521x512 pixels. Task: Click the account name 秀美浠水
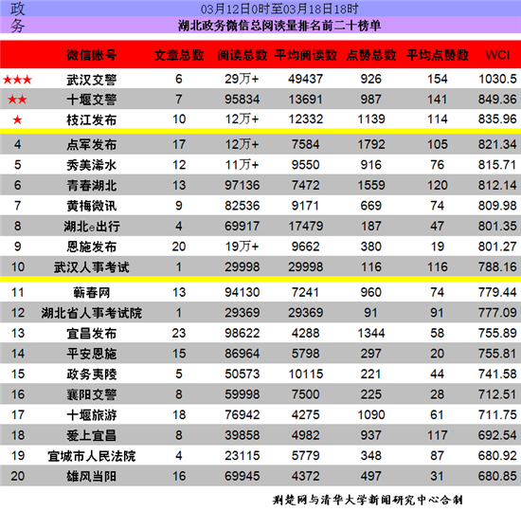[91, 165]
